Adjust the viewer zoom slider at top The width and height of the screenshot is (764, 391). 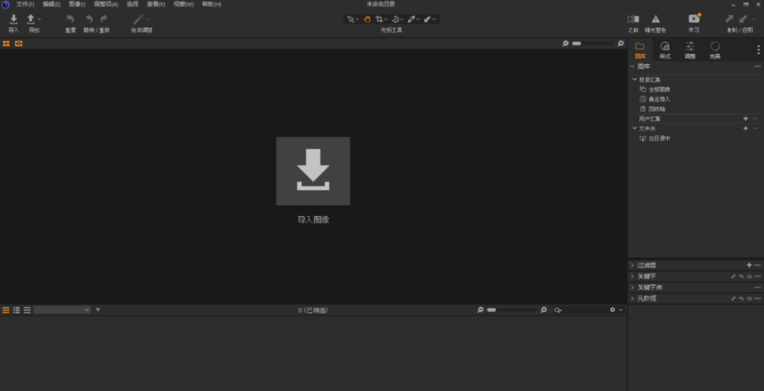(592, 44)
